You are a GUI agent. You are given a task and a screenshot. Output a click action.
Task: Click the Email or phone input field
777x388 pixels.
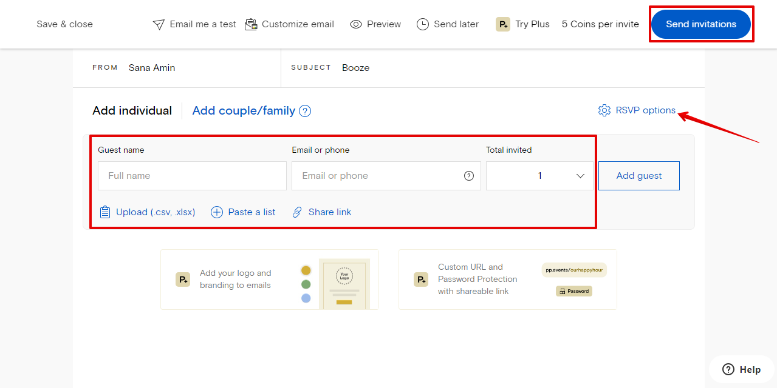pyautogui.click(x=386, y=176)
